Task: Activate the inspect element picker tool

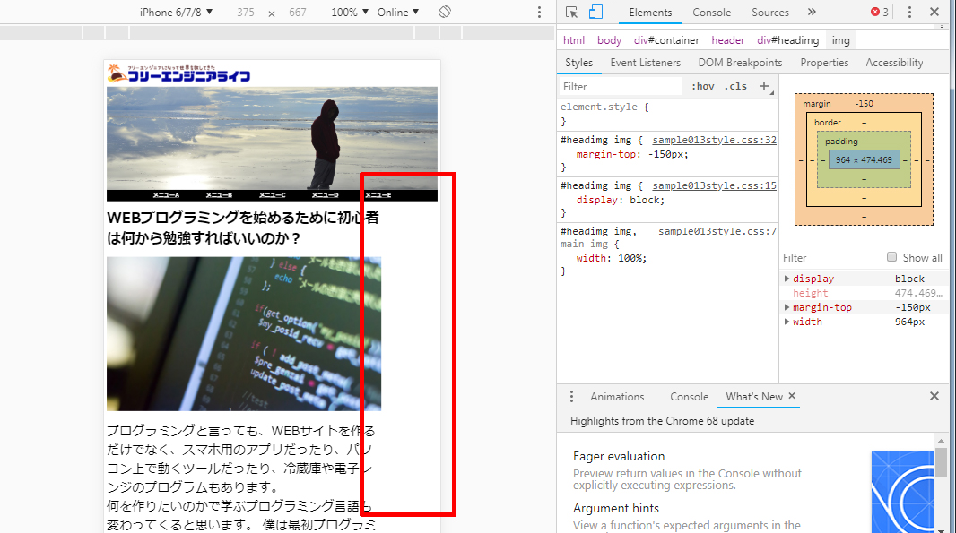Action: click(572, 13)
